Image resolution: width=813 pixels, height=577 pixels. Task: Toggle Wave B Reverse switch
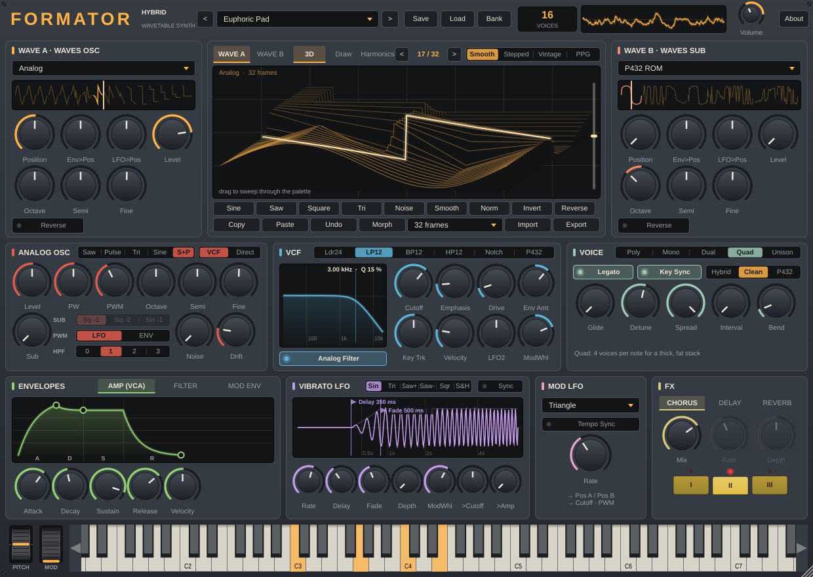tap(654, 226)
